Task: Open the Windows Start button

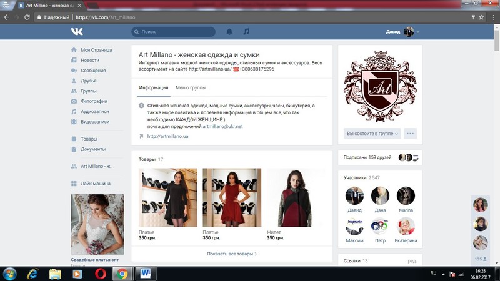Action: [x=9, y=274]
